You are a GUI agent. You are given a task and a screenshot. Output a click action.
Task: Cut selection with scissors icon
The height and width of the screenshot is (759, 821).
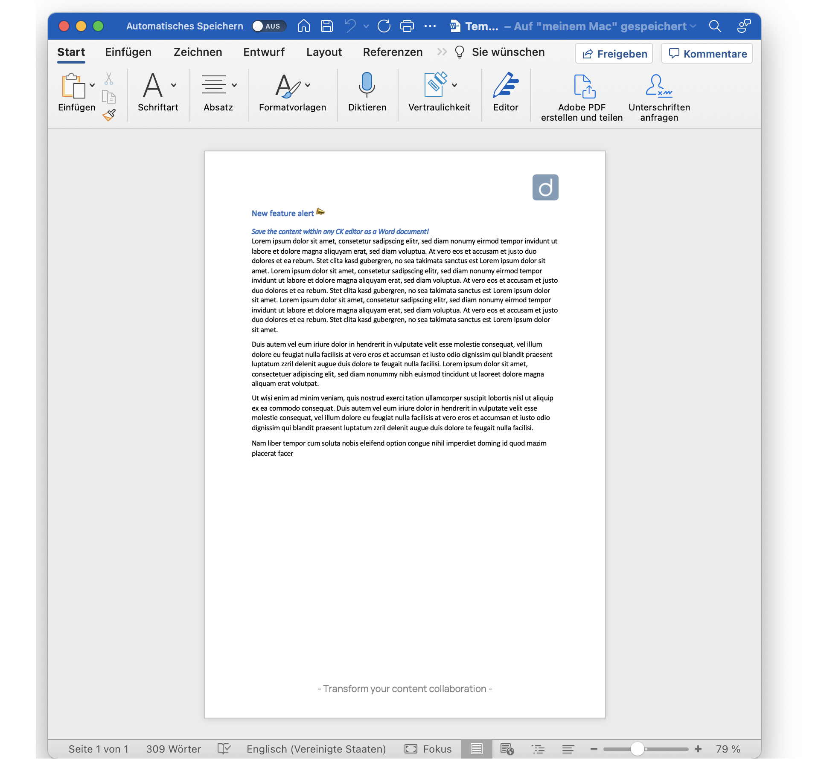coord(109,78)
